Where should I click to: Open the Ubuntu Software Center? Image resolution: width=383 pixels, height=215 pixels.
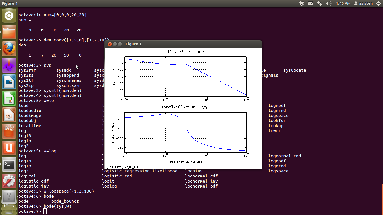pyautogui.click(x=9, y=131)
